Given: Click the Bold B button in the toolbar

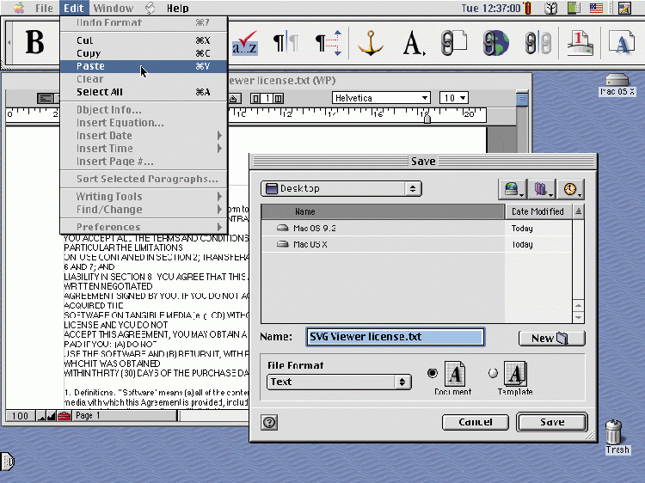Looking at the screenshot, I should pyautogui.click(x=35, y=42).
